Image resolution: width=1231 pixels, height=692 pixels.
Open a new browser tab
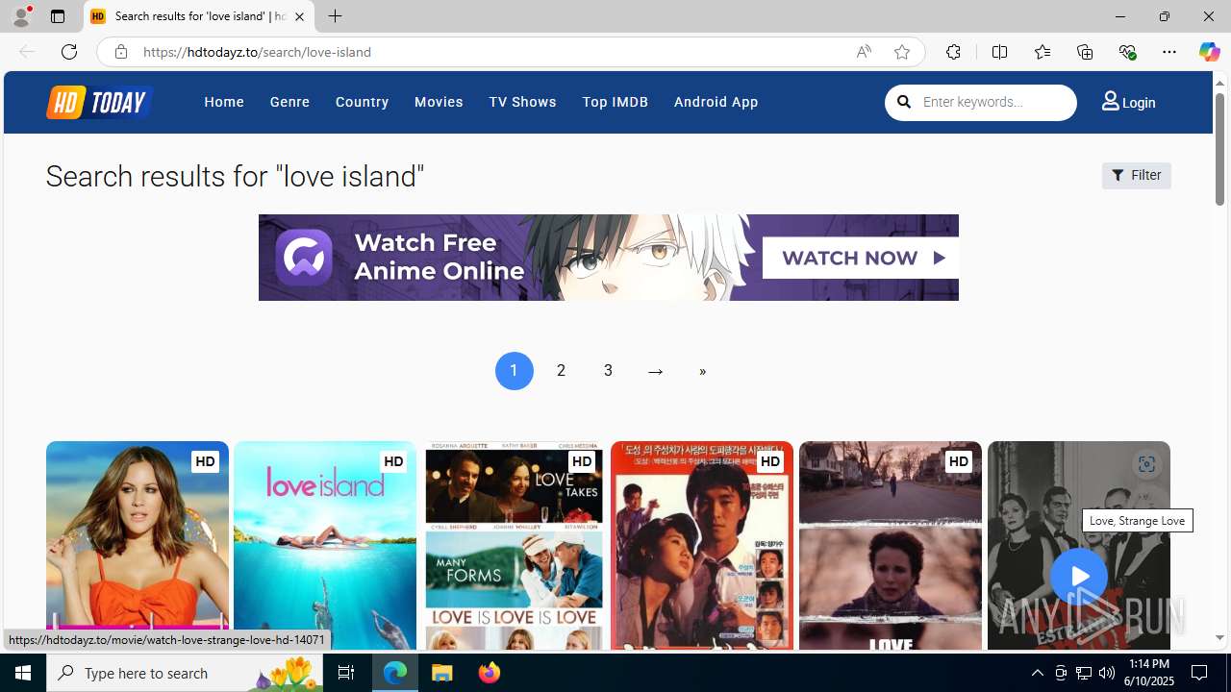tap(335, 16)
